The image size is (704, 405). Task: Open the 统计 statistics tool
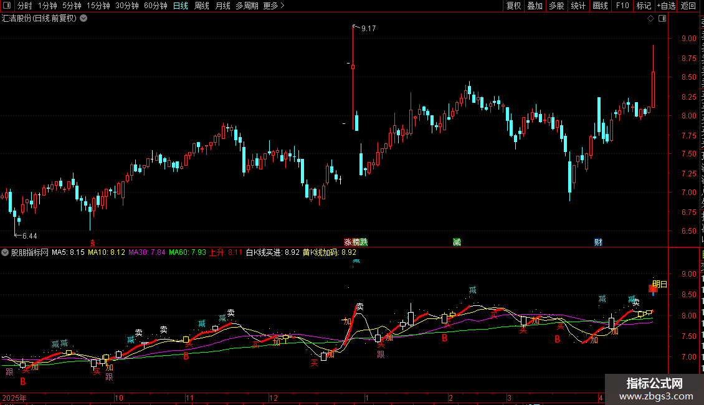click(x=578, y=6)
